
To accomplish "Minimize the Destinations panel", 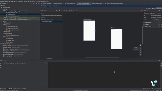I will point(62,11).
